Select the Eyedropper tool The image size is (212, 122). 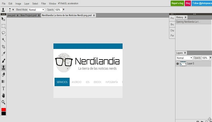click(x=3, y=54)
